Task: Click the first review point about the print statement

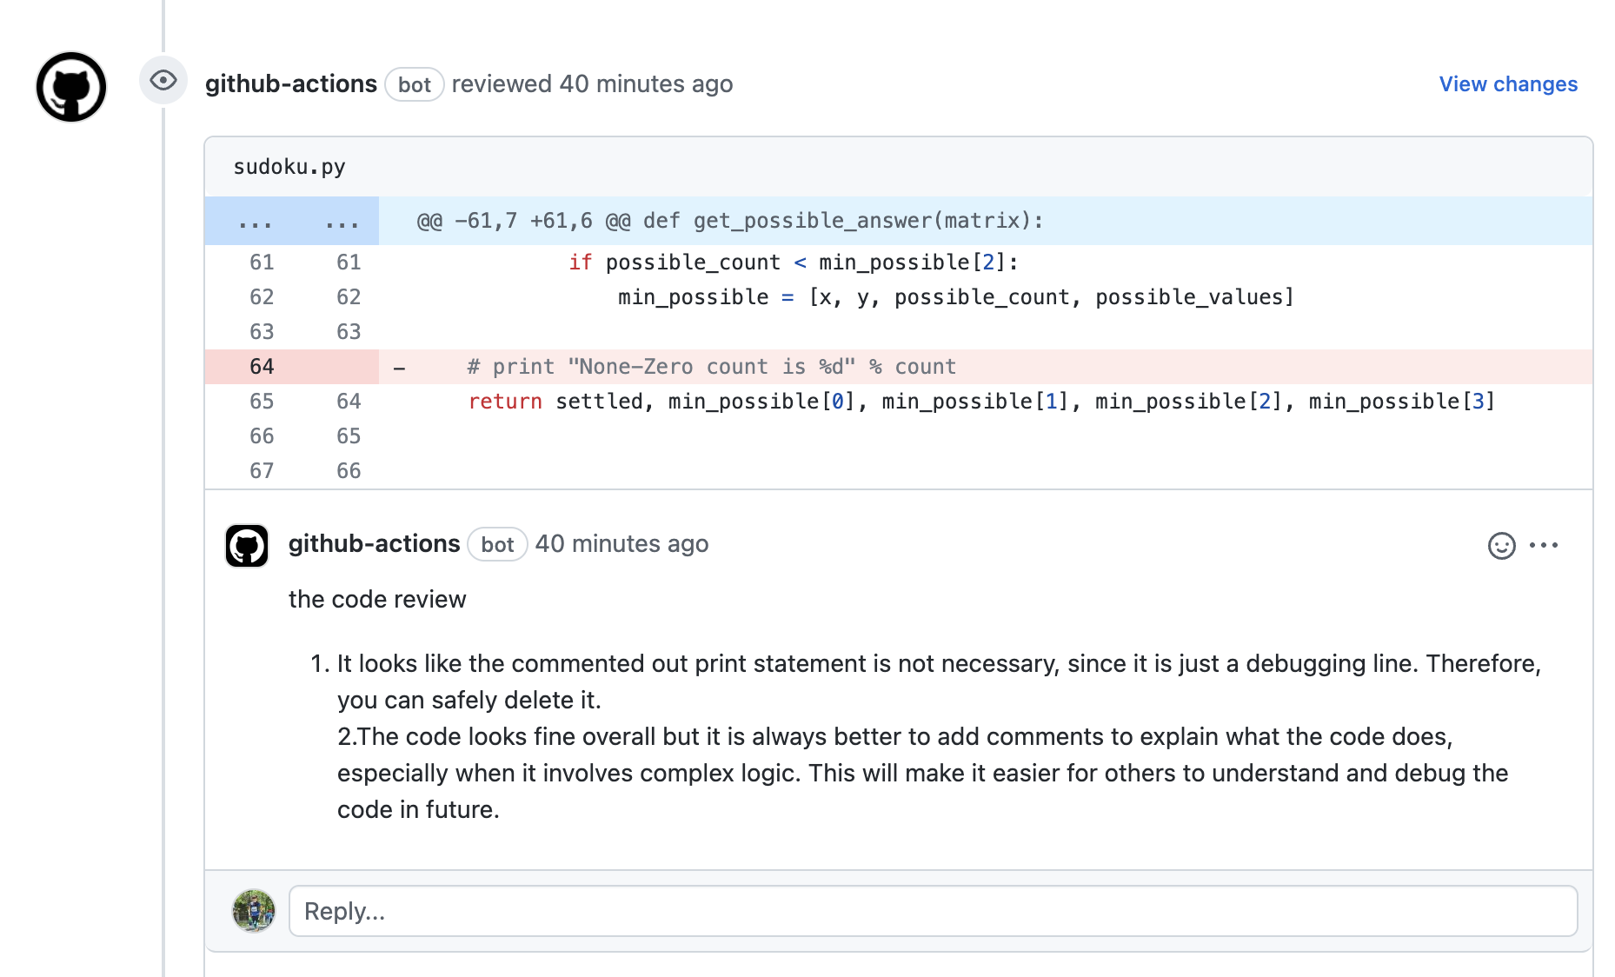Action: pyautogui.click(x=939, y=682)
